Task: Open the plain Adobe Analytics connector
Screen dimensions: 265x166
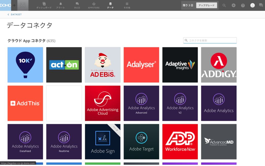Action: tap(219, 103)
